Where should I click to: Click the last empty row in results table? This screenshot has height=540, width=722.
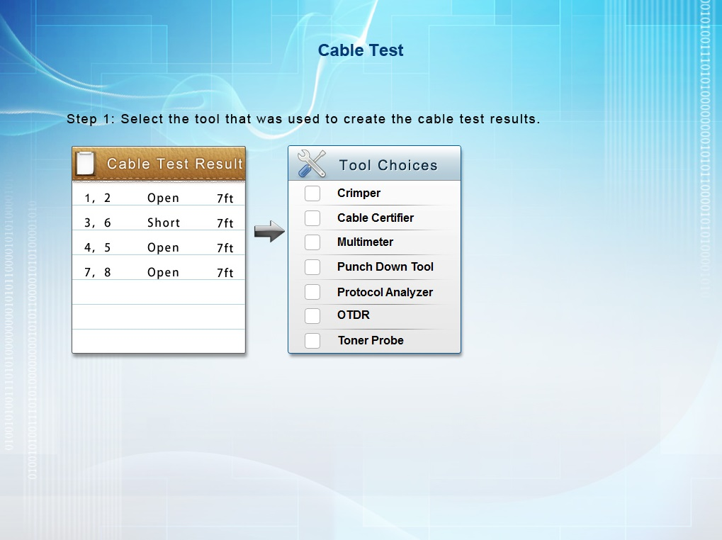click(x=159, y=341)
